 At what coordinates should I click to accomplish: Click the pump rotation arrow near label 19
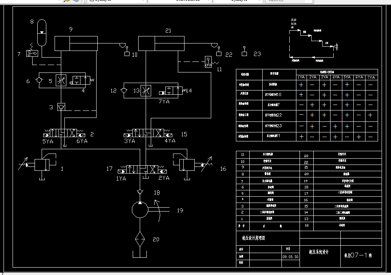pyautogui.click(x=157, y=210)
